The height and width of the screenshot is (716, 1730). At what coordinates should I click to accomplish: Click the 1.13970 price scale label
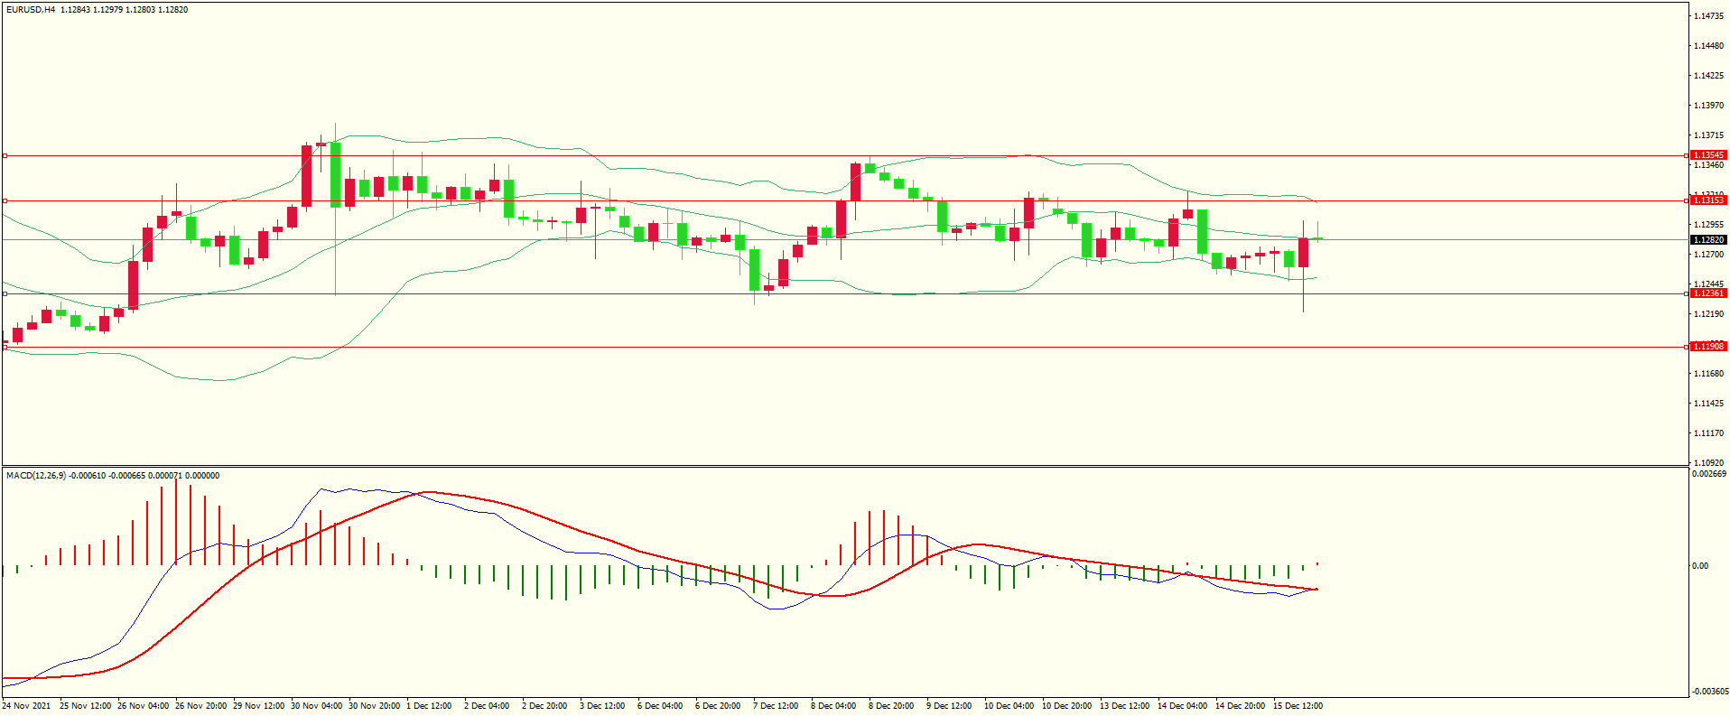coord(1708,106)
